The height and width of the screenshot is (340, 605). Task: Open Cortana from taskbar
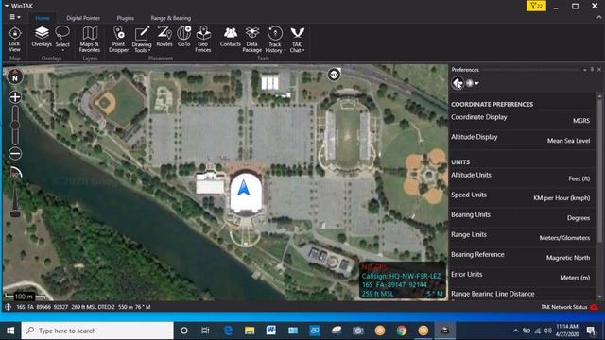pyautogui.click(x=184, y=331)
